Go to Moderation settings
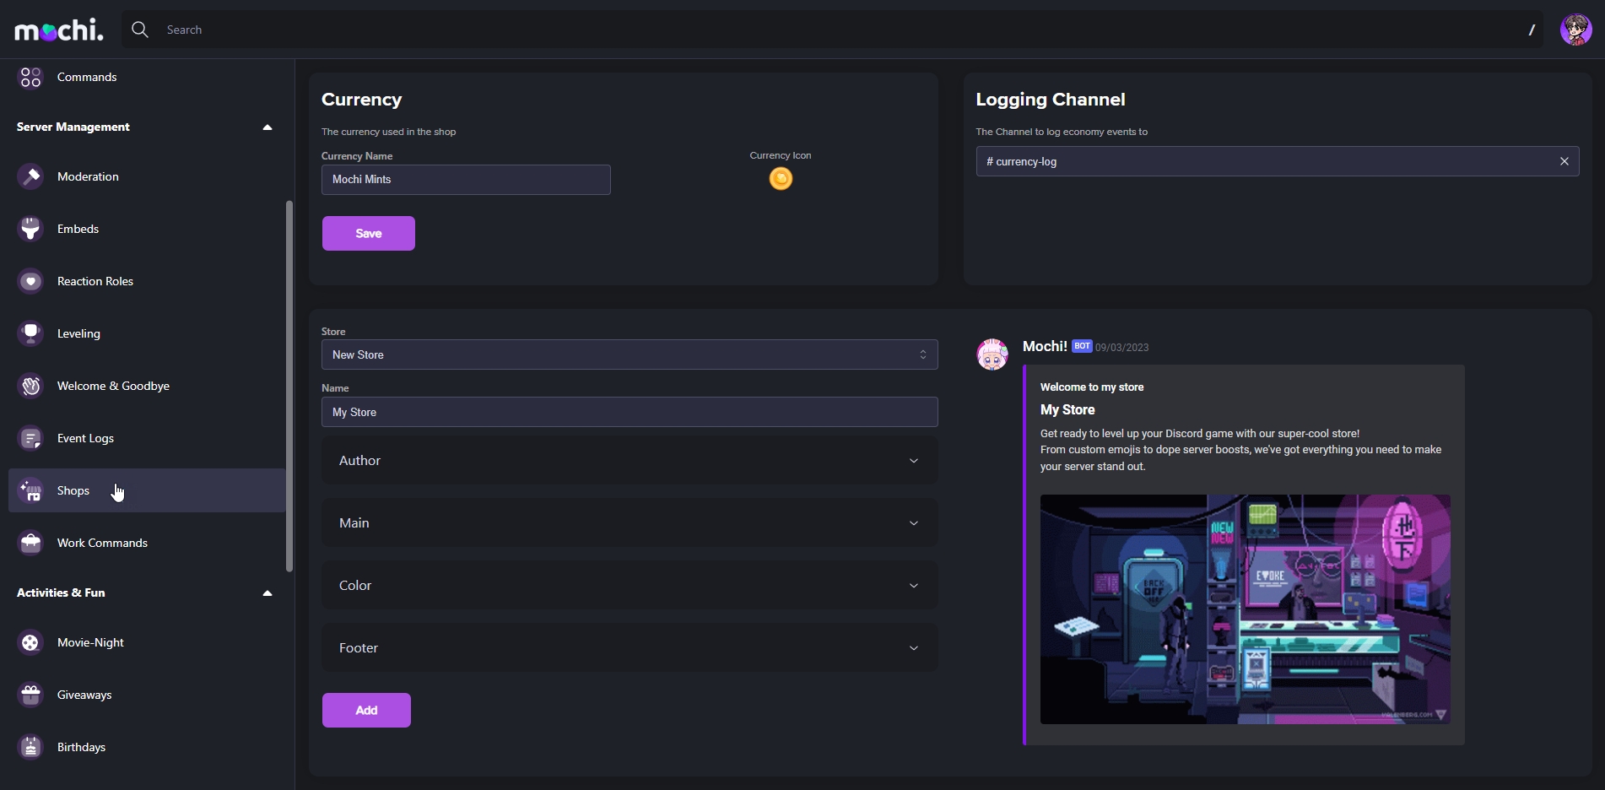Image resolution: width=1605 pixels, height=790 pixels. pos(88,176)
